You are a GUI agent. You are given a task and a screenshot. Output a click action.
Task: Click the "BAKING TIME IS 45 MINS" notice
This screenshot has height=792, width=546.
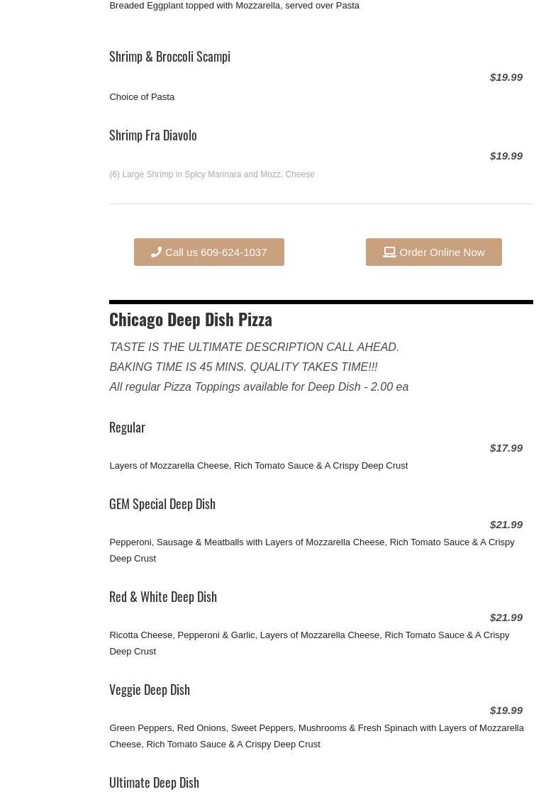pos(243,367)
